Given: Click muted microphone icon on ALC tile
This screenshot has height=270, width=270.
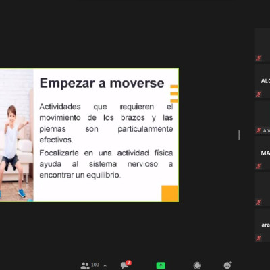Looking at the screenshot, I should pos(259,94).
